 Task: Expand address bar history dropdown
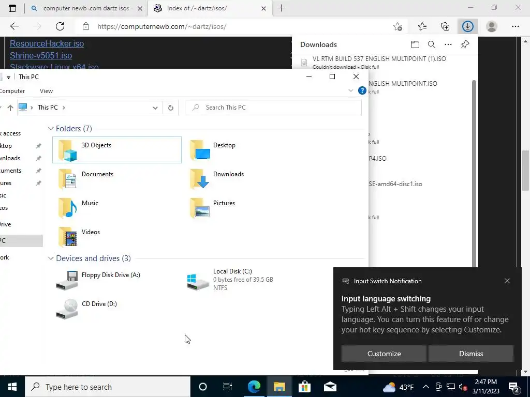click(155, 108)
